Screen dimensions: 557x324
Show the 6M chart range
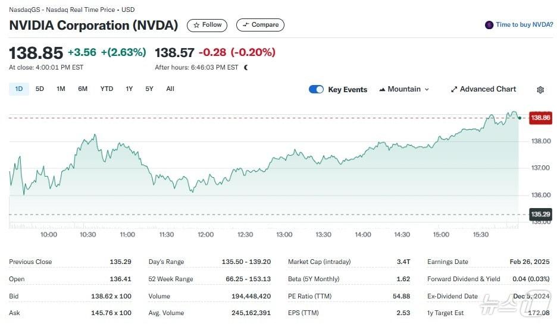click(83, 89)
